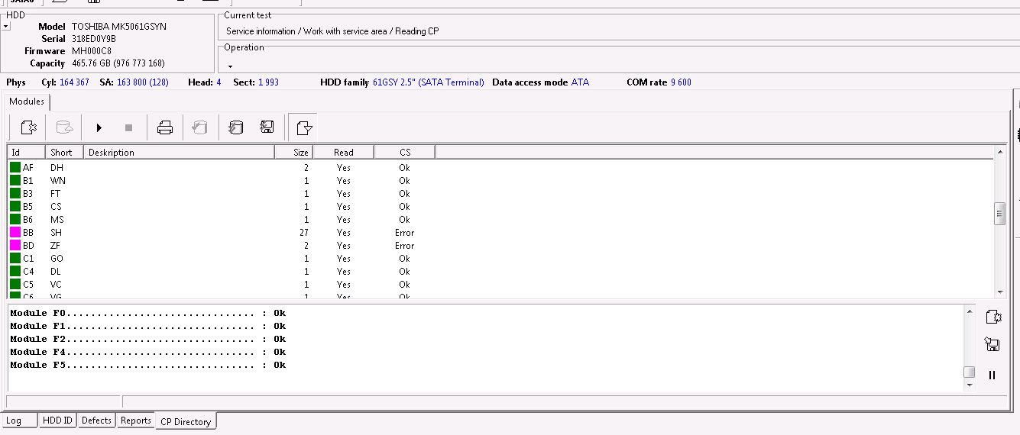Toggle the filter document toolbar icon
The image size is (1020, 435).
click(x=303, y=127)
